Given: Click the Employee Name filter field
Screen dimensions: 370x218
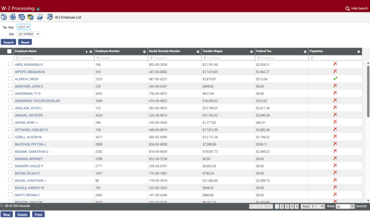Looking at the screenshot, I should pyautogui.click(x=53, y=58).
